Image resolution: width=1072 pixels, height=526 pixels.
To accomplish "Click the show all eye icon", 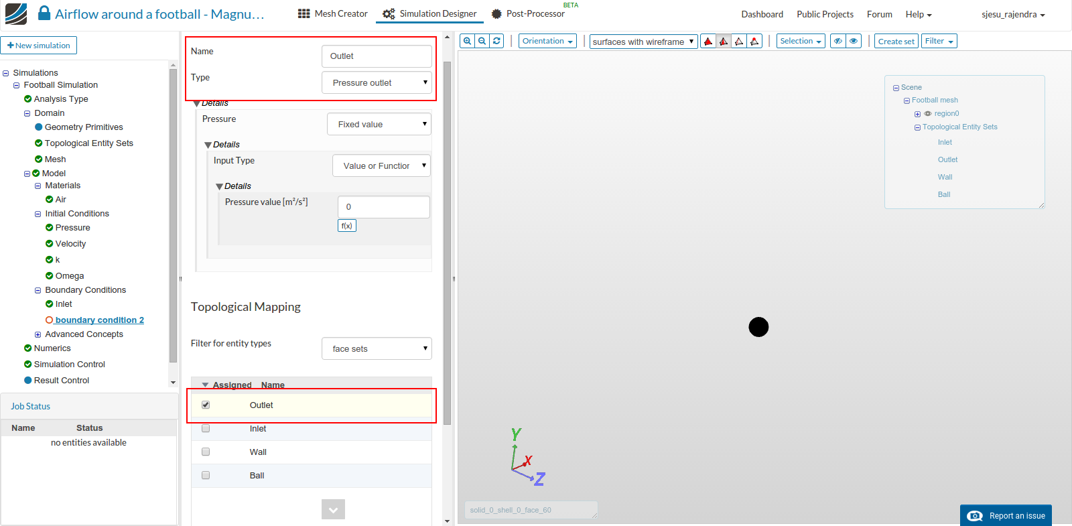I will coord(854,41).
